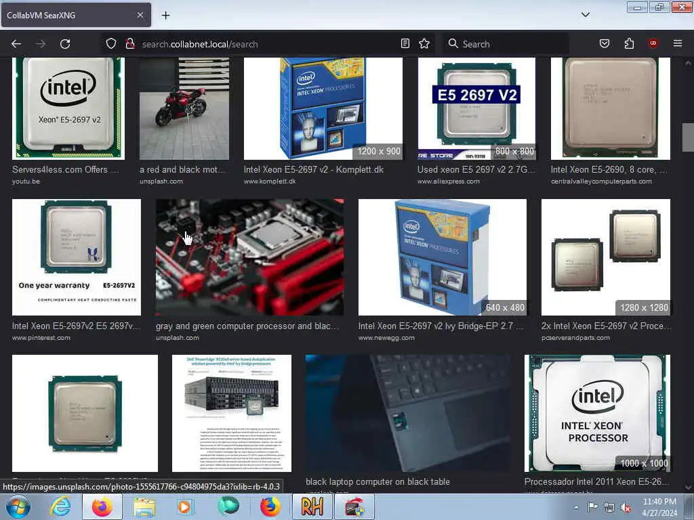This screenshot has height=520, width=694.
Task: Click the search magnifier icon
Action: click(x=453, y=44)
